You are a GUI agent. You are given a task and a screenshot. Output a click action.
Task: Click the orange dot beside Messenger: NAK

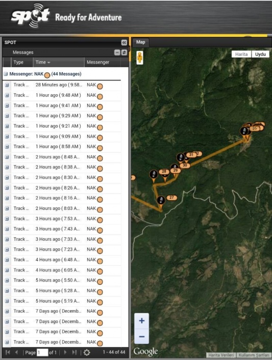click(47, 75)
